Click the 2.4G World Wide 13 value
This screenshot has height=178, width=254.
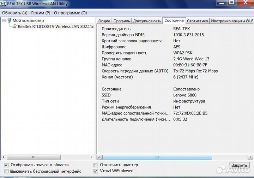pyautogui.click(x=191, y=59)
